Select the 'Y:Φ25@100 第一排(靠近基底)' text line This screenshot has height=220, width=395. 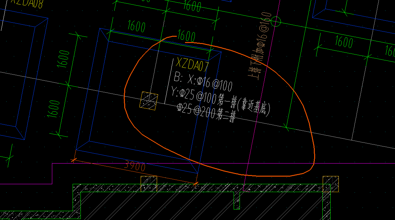[220, 101]
